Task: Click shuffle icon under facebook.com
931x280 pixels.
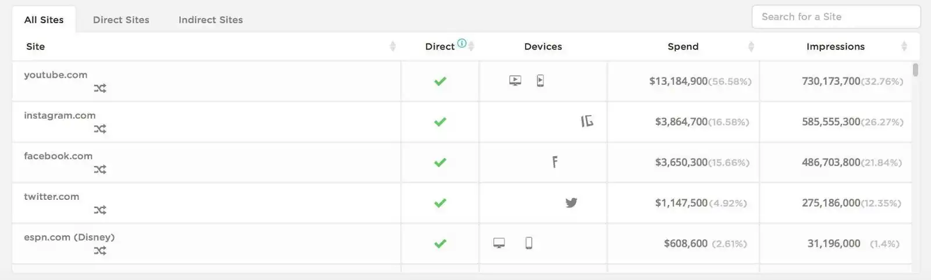Action: tap(100, 170)
